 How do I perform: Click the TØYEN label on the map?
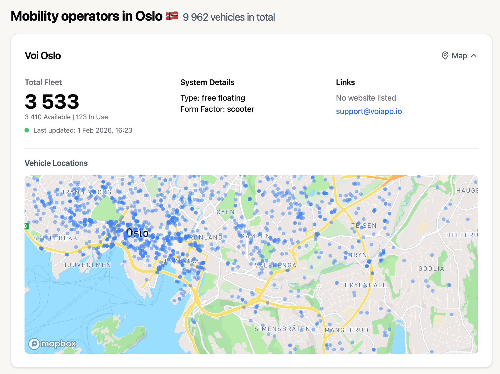[224, 212]
